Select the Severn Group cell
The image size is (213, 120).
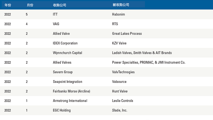point(63,72)
